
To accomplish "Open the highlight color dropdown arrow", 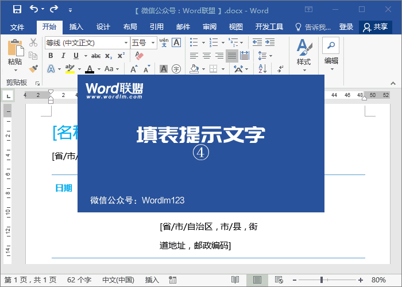I will tap(79, 69).
